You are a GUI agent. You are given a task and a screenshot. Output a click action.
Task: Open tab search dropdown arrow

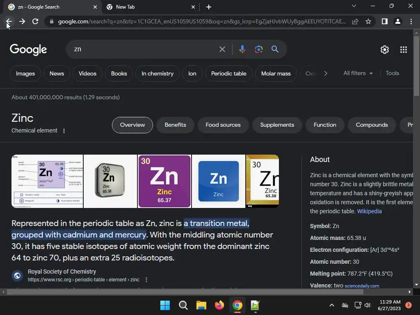click(354, 6)
